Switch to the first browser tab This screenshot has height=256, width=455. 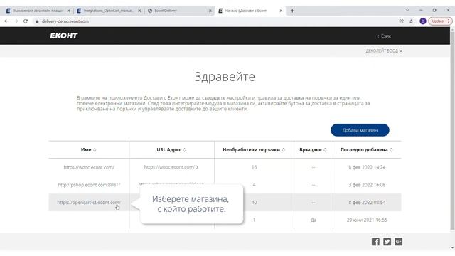(x=38, y=11)
